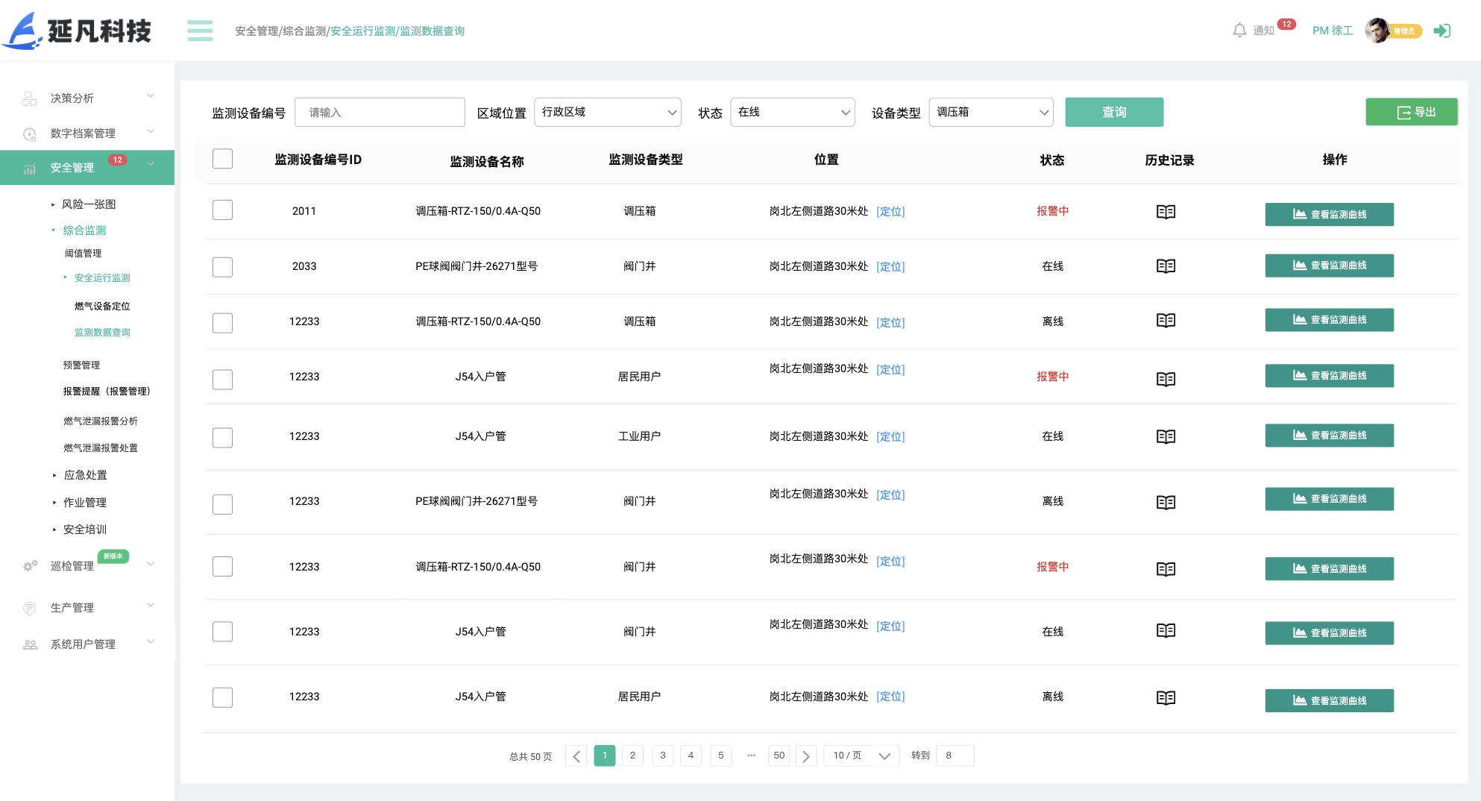This screenshot has height=801, width=1481.
Task: Open history record for 离线 PE球阀阀门井 row
Action: pos(1166,502)
